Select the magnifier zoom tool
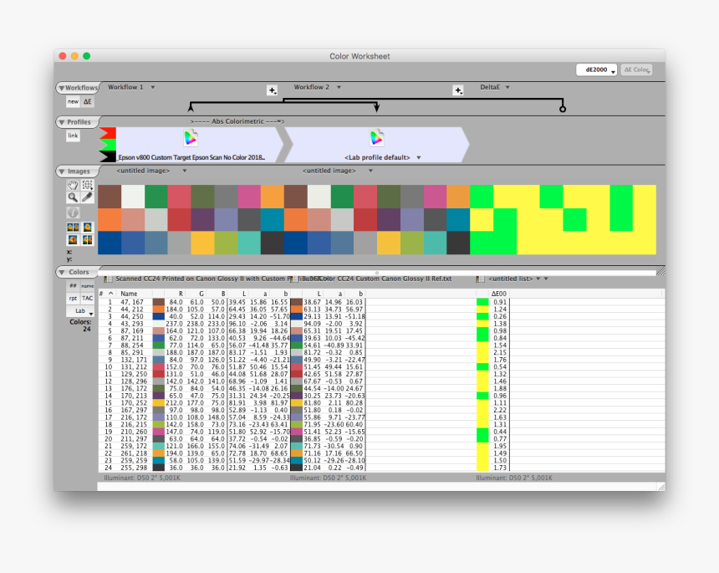719x573 pixels. (73, 197)
